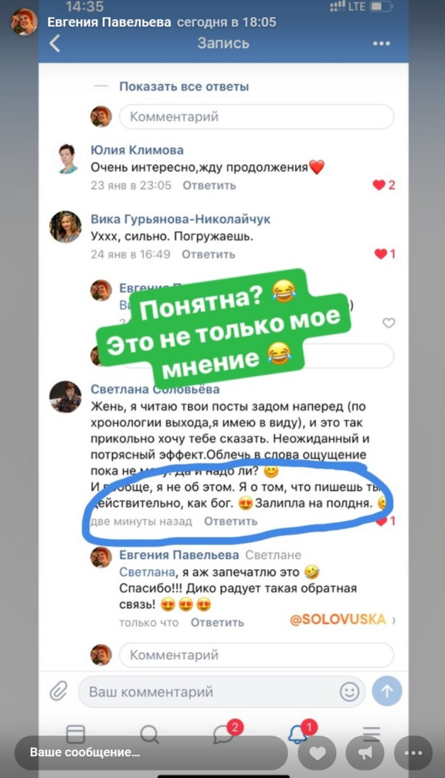Image resolution: width=445 pixels, height=778 pixels.
Task: Expand Показать все ответы
Action: click(184, 86)
